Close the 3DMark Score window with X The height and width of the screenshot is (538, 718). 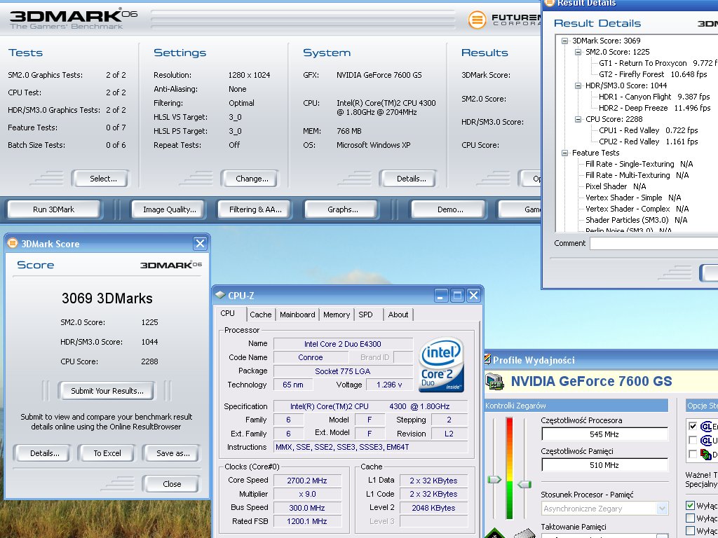[200, 243]
